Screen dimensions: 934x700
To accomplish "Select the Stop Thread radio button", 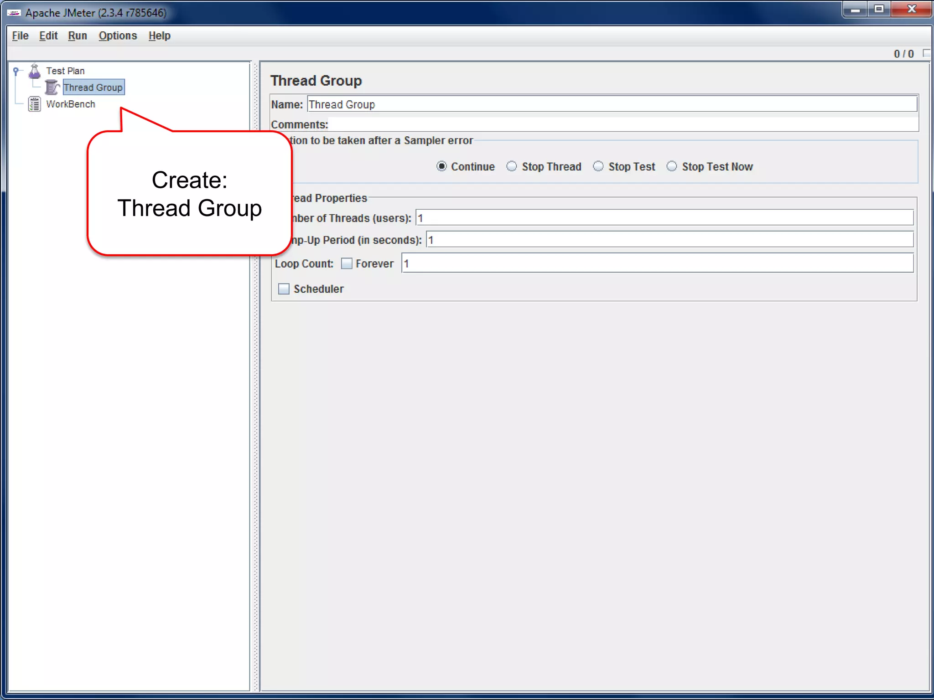I will pyautogui.click(x=512, y=166).
